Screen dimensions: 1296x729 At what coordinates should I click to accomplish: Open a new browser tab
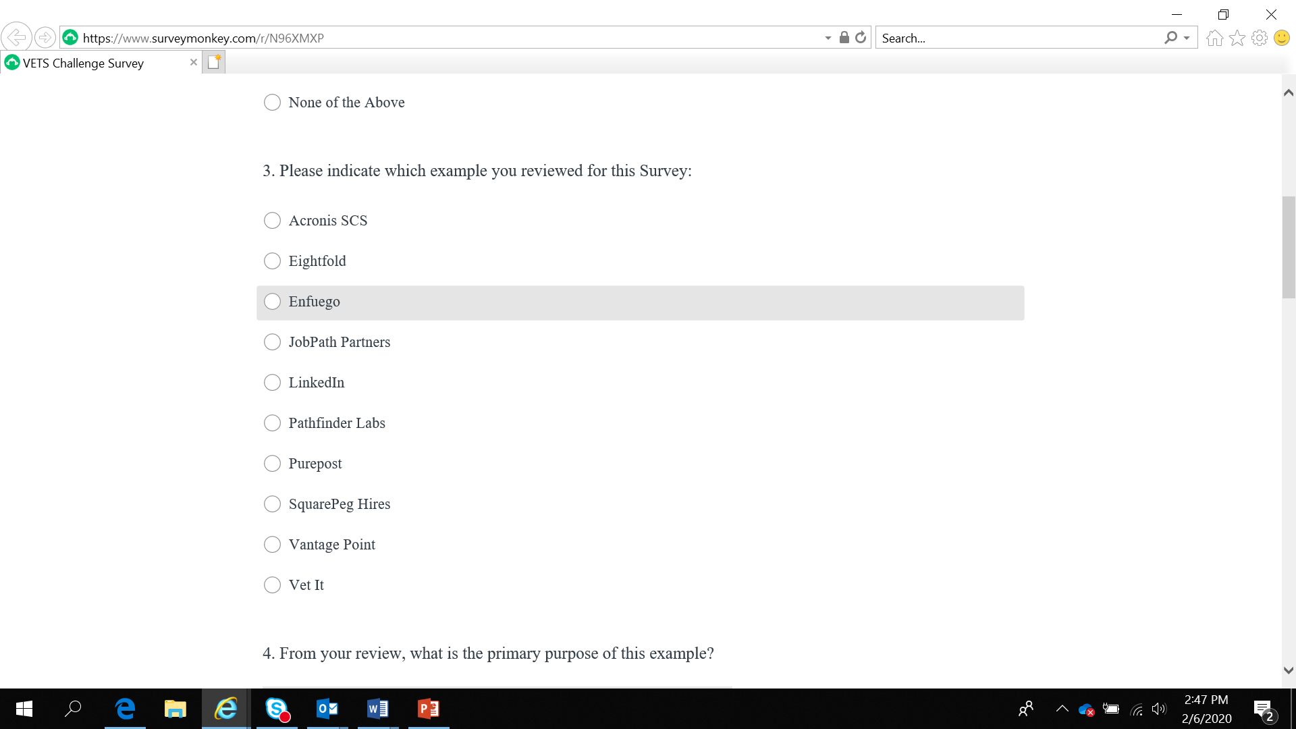[x=214, y=62]
